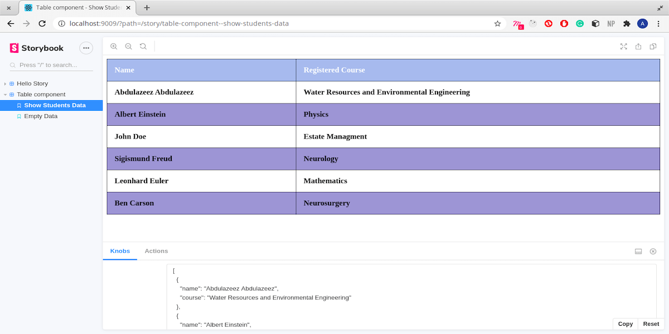669x334 pixels.
Task: Select the Show Students Data story
Action: click(x=55, y=105)
